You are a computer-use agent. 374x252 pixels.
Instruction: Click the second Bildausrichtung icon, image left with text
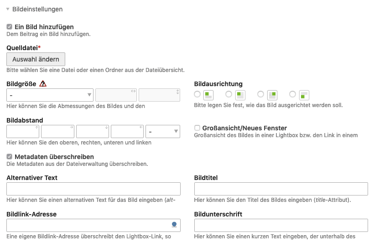(240, 95)
